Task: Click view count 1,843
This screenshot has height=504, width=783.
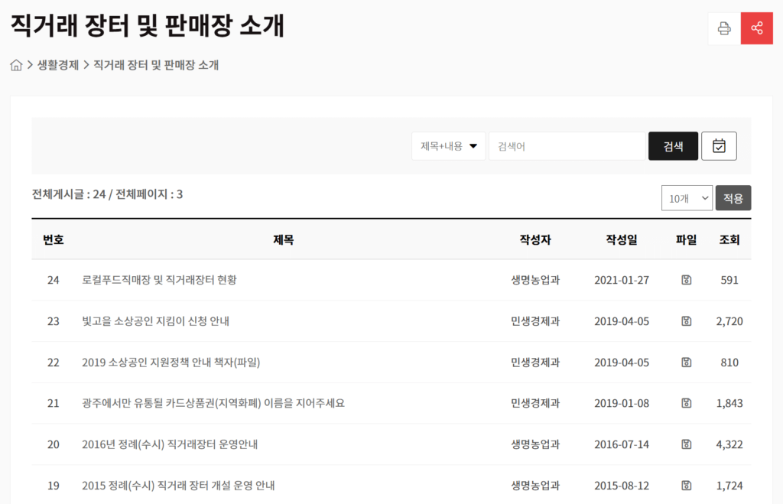Action: coord(729,403)
